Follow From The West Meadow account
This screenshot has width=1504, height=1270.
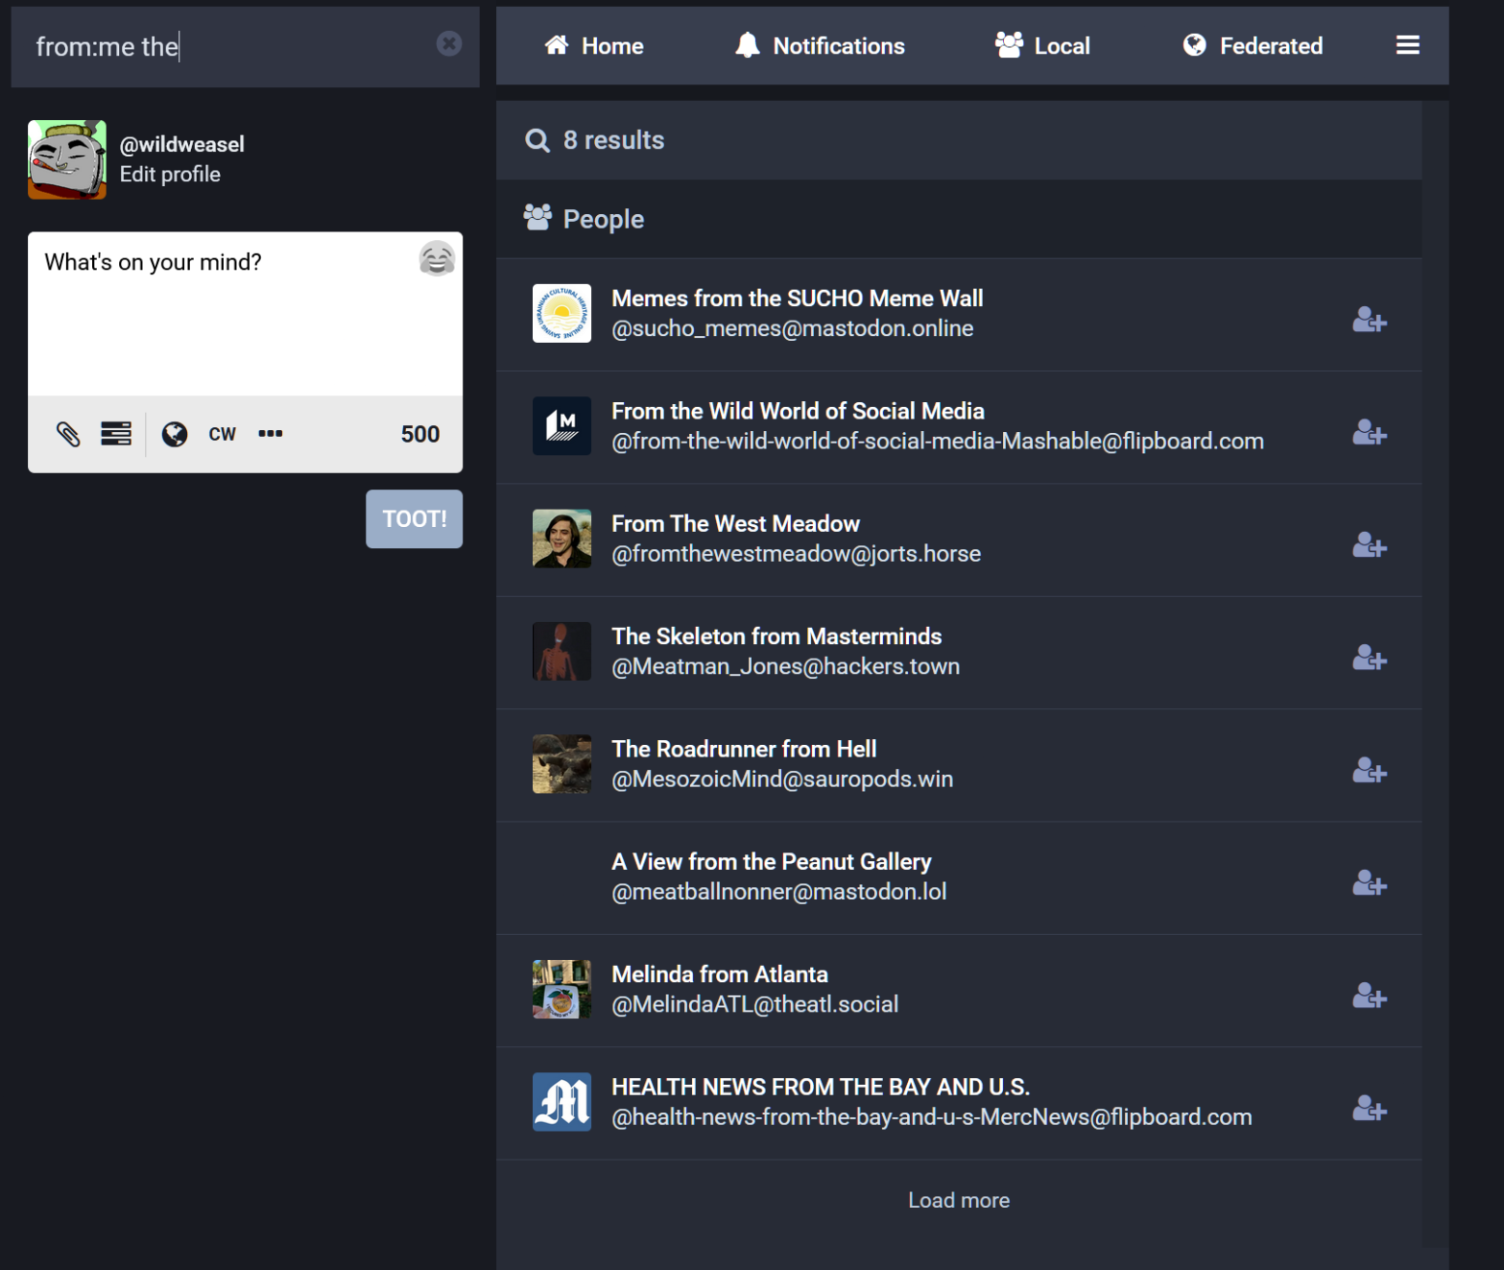click(x=1369, y=545)
